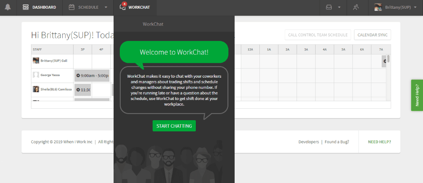The image size is (423, 183).
Task: Click the 5A column header
Action: click(343, 50)
